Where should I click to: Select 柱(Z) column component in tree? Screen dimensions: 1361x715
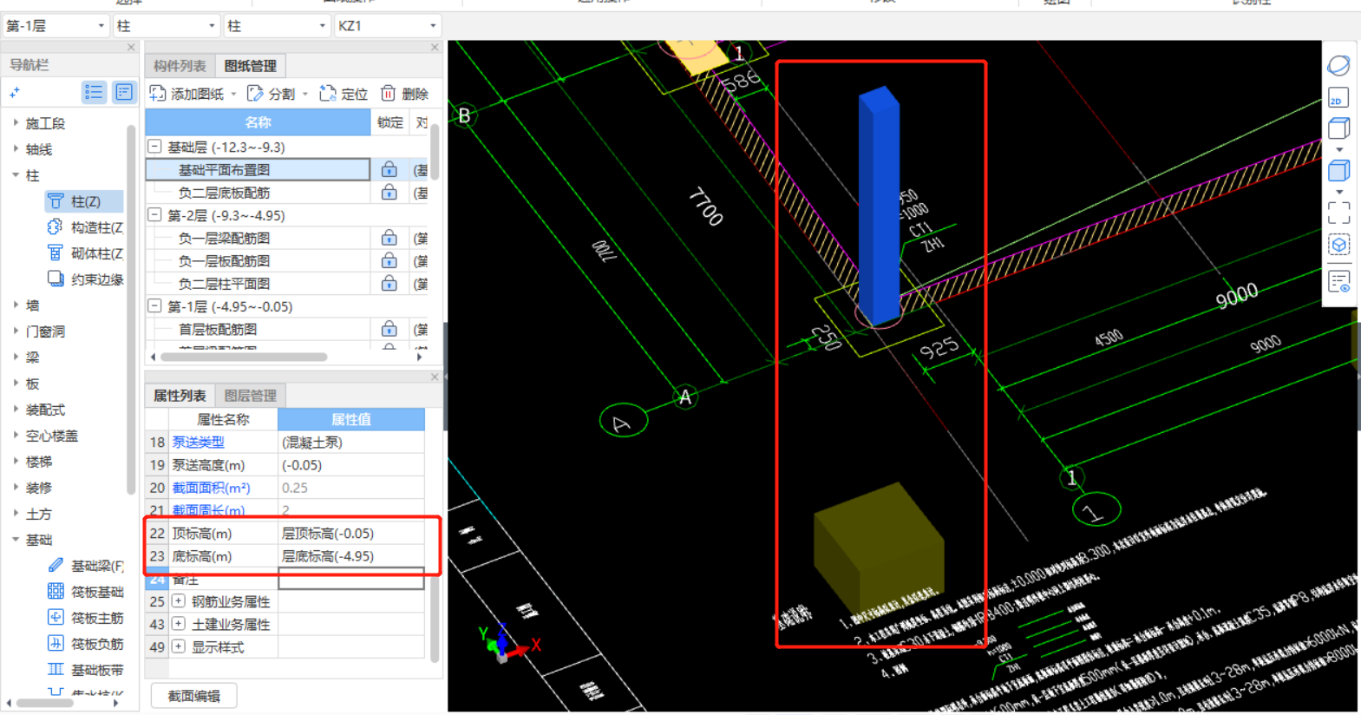click(x=84, y=201)
